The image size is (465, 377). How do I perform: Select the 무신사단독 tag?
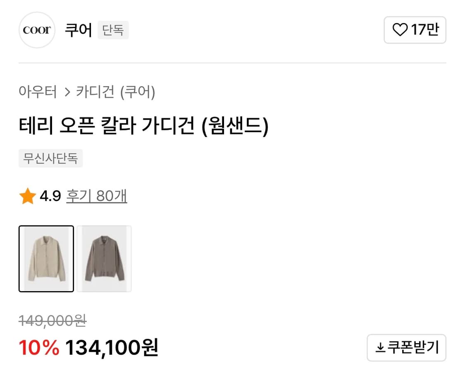coord(50,159)
